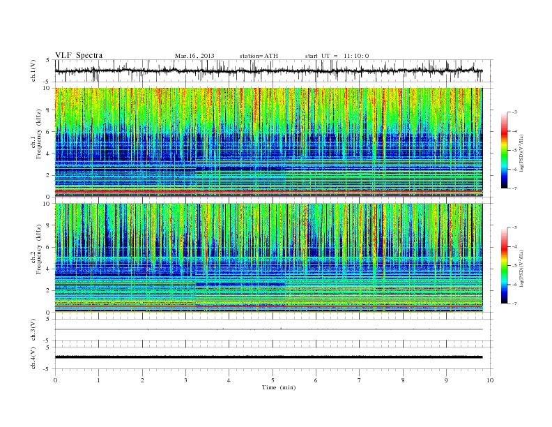Click the "10" kHz top tick on ch.2 spectrogram
The height and width of the screenshot is (427, 552).
click(x=47, y=204)
